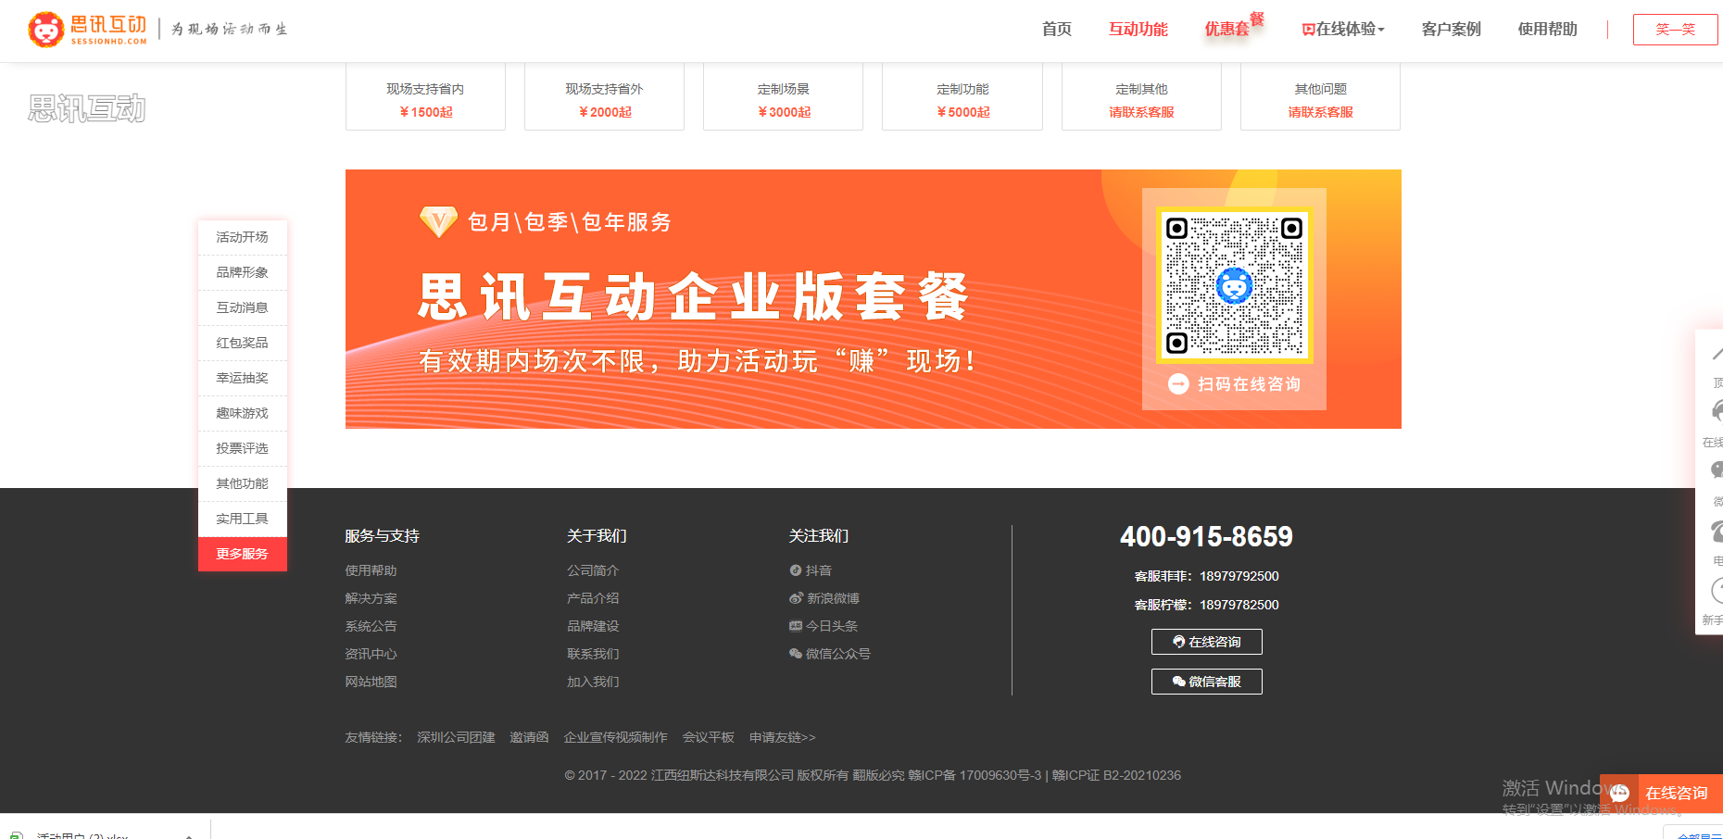Open the 互动功能 navigation item

(1138, 29)
